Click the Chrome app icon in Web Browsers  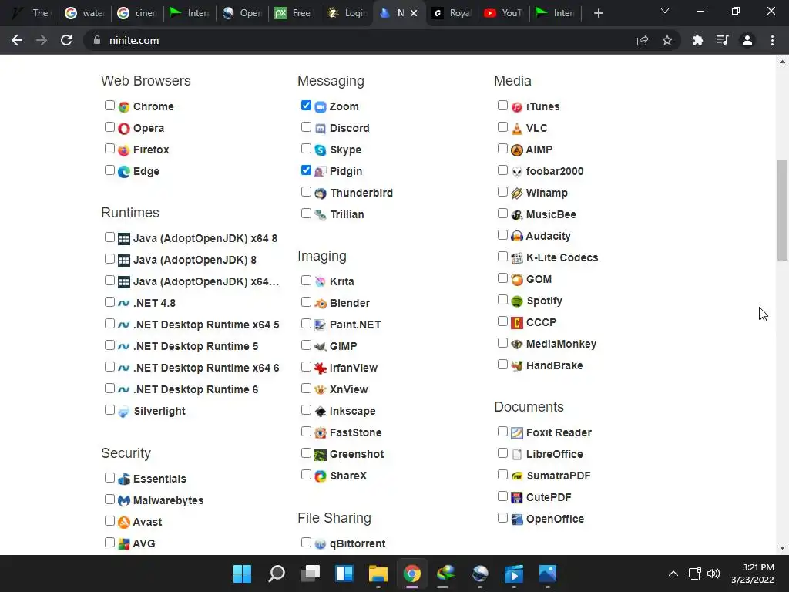click(x=124, y=106)
